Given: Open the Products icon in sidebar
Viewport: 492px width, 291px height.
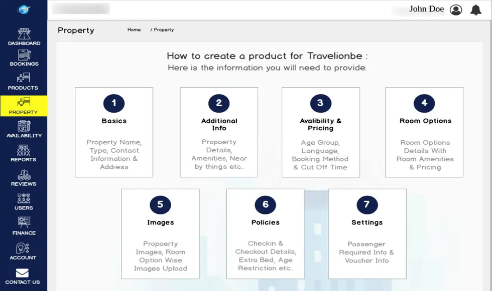Looking at the screenshot, I should [23, 78].
